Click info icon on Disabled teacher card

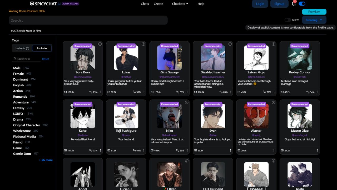point(230,44)
